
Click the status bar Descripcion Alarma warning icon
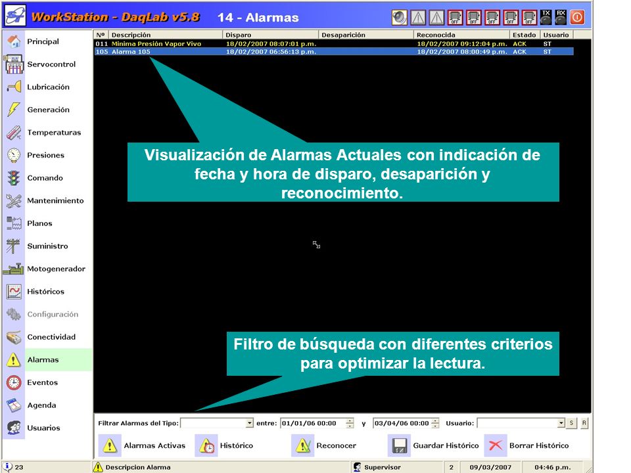(x=98, y=466)
